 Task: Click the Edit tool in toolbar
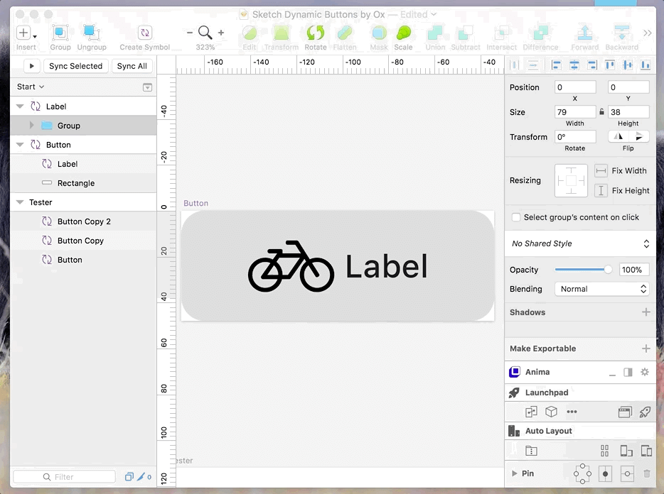point(250,33)
